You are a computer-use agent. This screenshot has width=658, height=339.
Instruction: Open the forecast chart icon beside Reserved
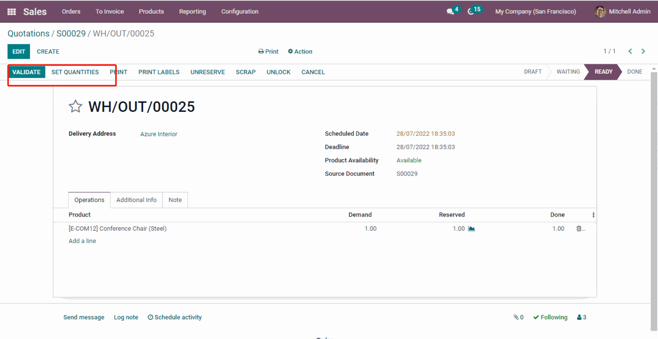pyautogui.click(x=472, y=229)
